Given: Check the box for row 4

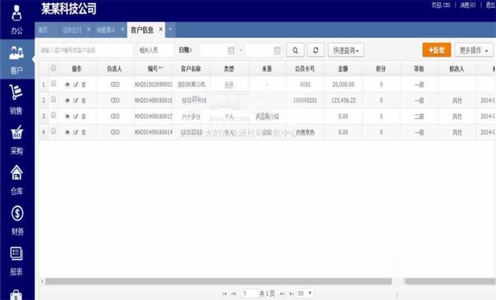Looking at the screenshot, I should (x=53, y=131).
